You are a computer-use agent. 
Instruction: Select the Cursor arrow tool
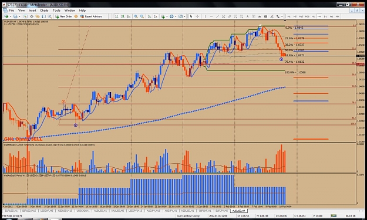point(191,16)
